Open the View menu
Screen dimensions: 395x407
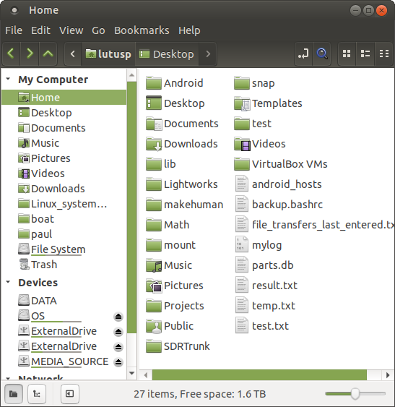coord(71,30)
